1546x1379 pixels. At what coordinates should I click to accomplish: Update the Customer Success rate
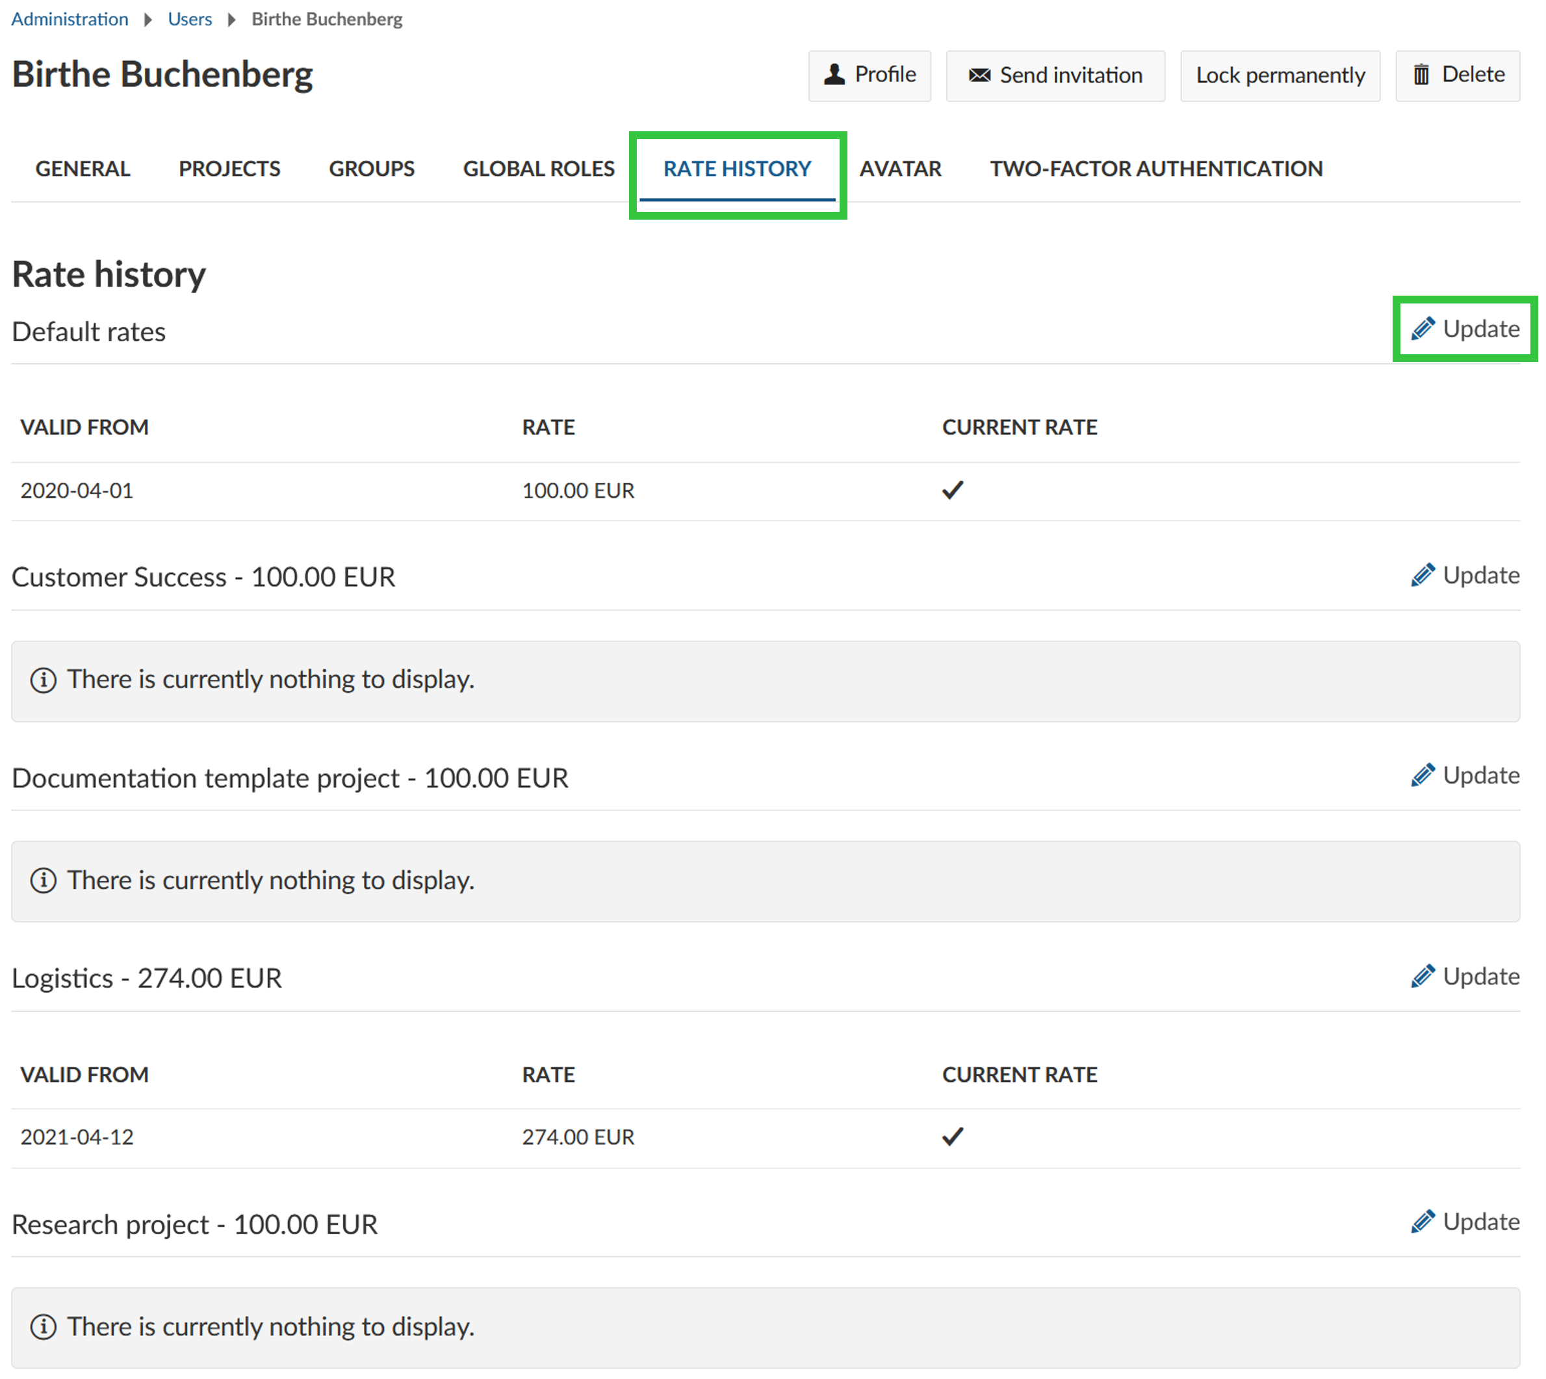(x=1465, y=575)
